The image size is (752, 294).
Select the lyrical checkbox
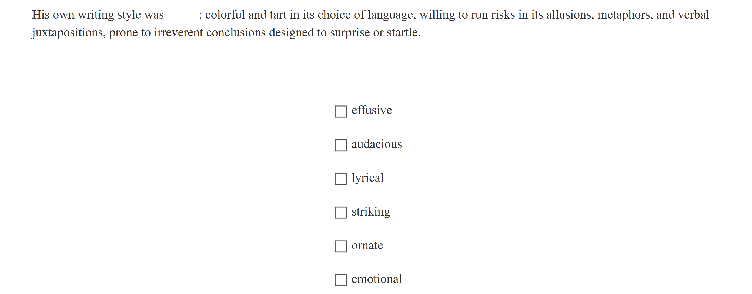[340, 179]
